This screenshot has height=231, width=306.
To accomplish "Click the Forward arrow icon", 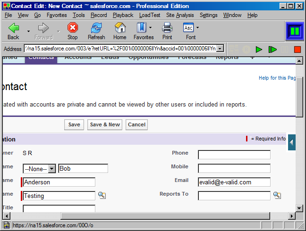I will (43, 28).
